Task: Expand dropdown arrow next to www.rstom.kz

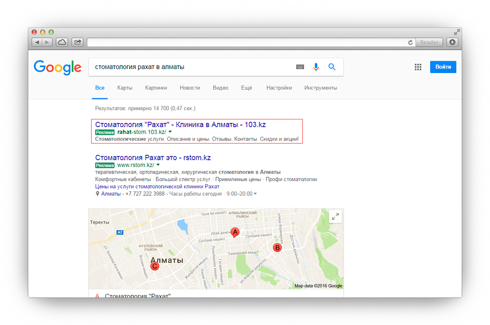Action: [x=158, y=165]
